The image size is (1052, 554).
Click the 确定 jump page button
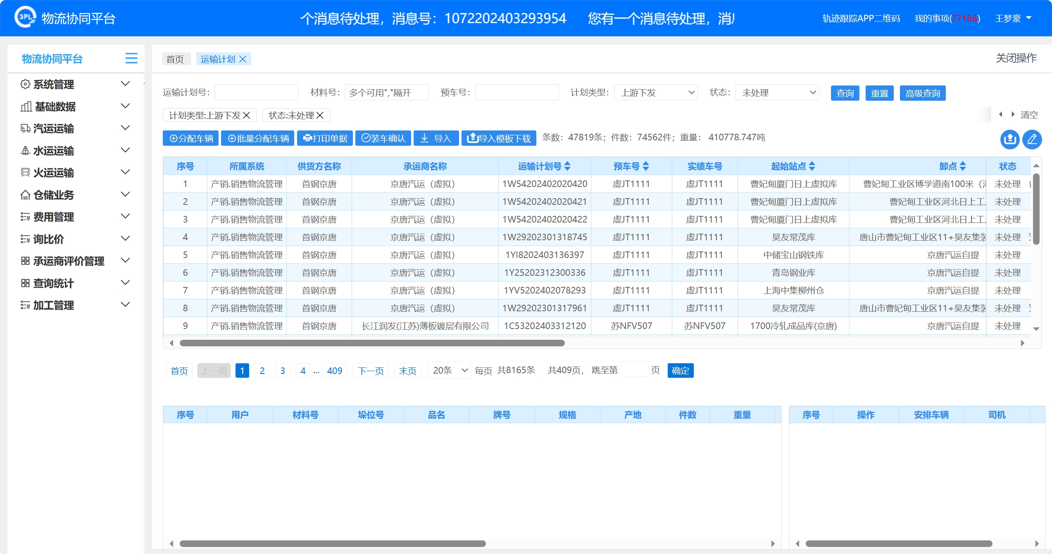[x=681, y=370]
